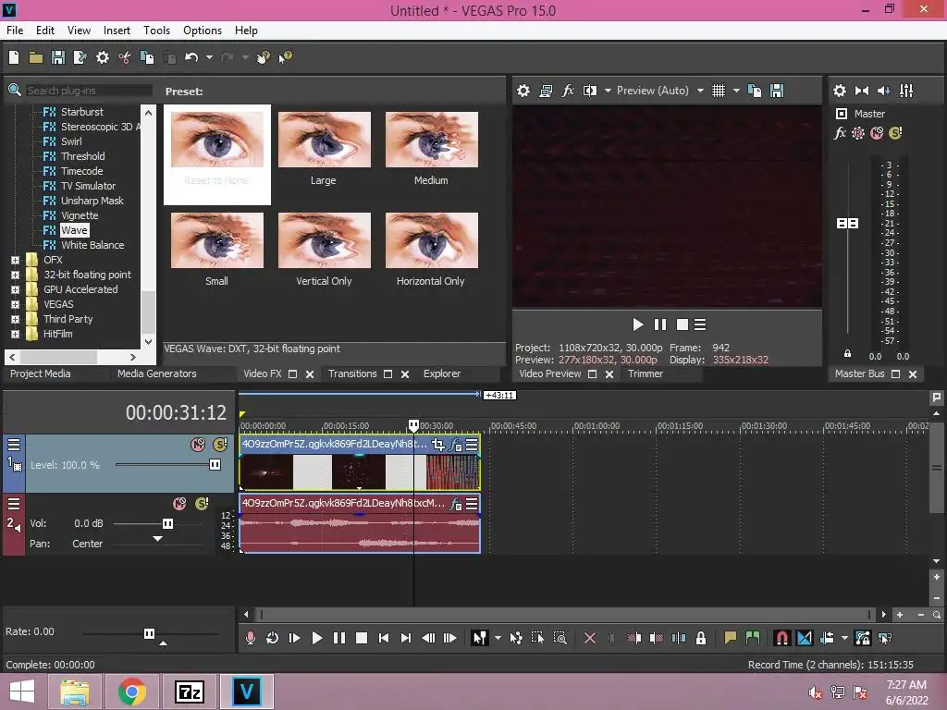Expand the VEGAS plug-in folder
This screenshot has width=947, height=710.
click(x=15, y=304)
